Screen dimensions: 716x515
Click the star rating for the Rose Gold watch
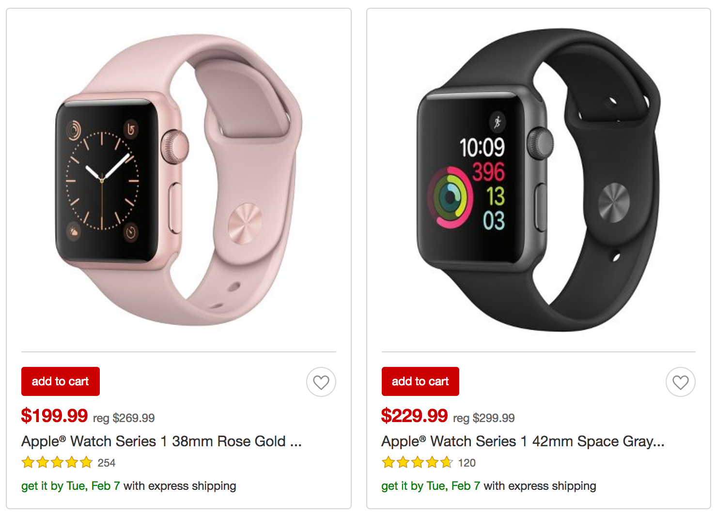click(x=57, y=463)
